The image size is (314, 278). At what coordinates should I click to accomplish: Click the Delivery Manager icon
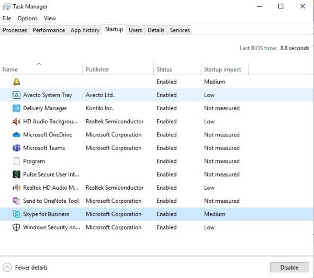click(x=16, y=108)
